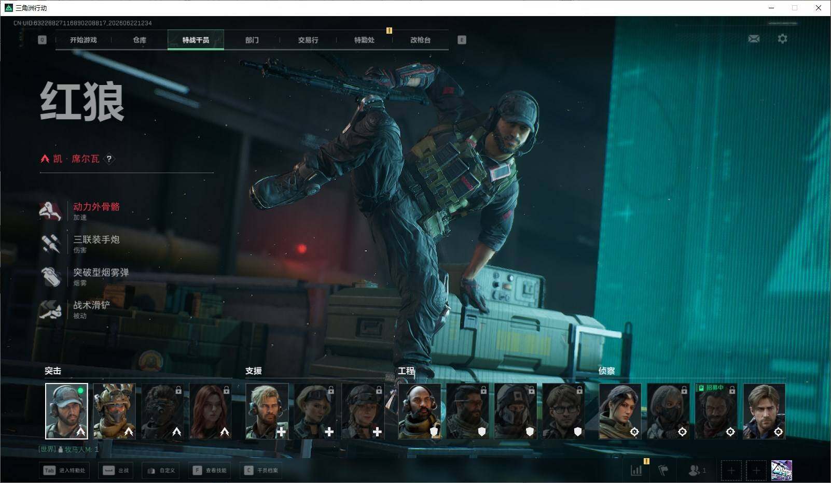Open the world chat message from 牧马人M
Screen dimensions: 831x483
pyautogui.click(x=68, y=449)
